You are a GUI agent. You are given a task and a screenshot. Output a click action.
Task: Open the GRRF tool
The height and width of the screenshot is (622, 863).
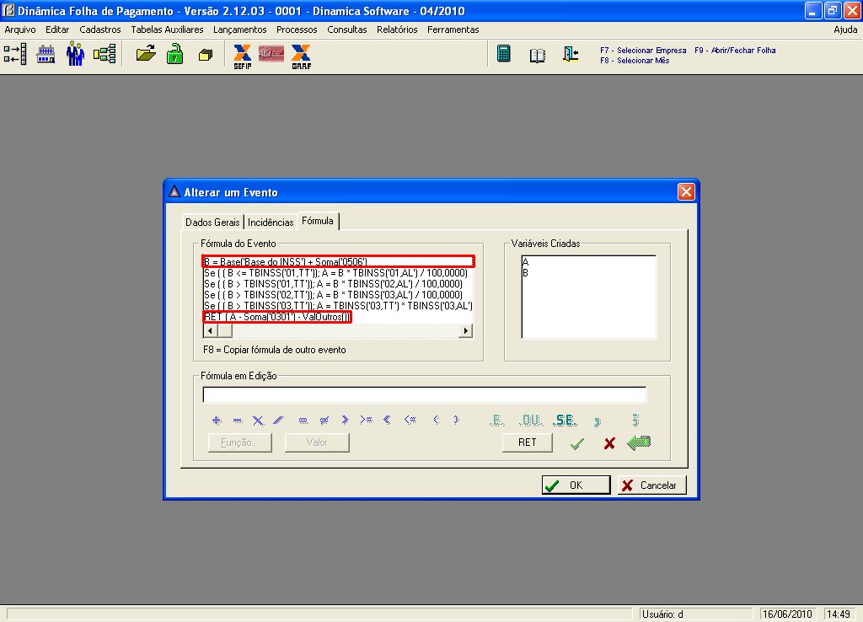[x=301, y=56]
